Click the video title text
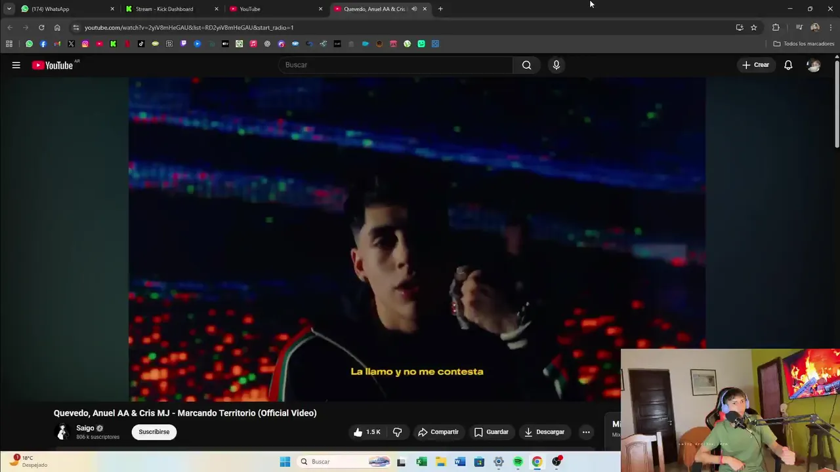The width and height of the screenshot is (840, 472). [x=185, y=413]
